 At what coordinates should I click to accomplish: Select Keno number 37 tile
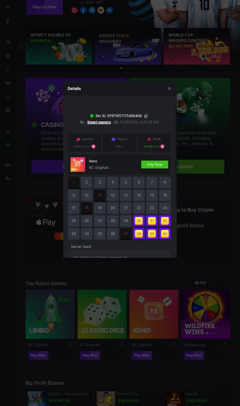pyautogui.click(x=126, y=234)
